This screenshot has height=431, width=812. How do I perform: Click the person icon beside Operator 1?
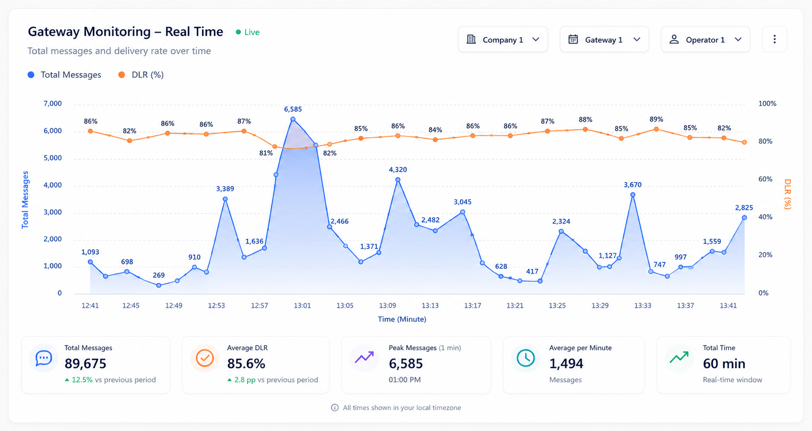point(674,39)
